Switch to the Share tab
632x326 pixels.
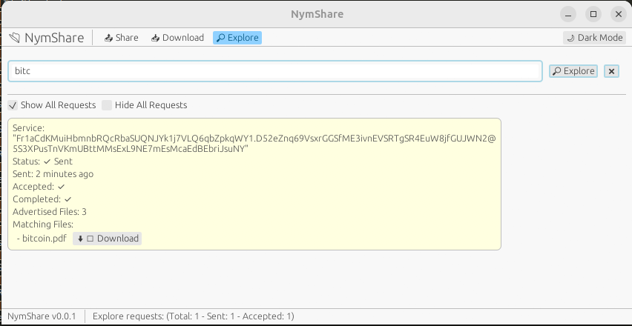point(121,38)
